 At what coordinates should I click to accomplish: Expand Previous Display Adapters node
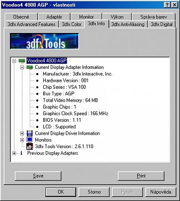coord(14,153)
